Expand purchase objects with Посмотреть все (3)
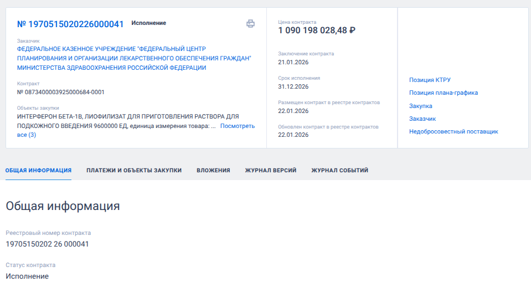Image resolution: width=531 pixels, height=287 pixels. pos(237,126)
